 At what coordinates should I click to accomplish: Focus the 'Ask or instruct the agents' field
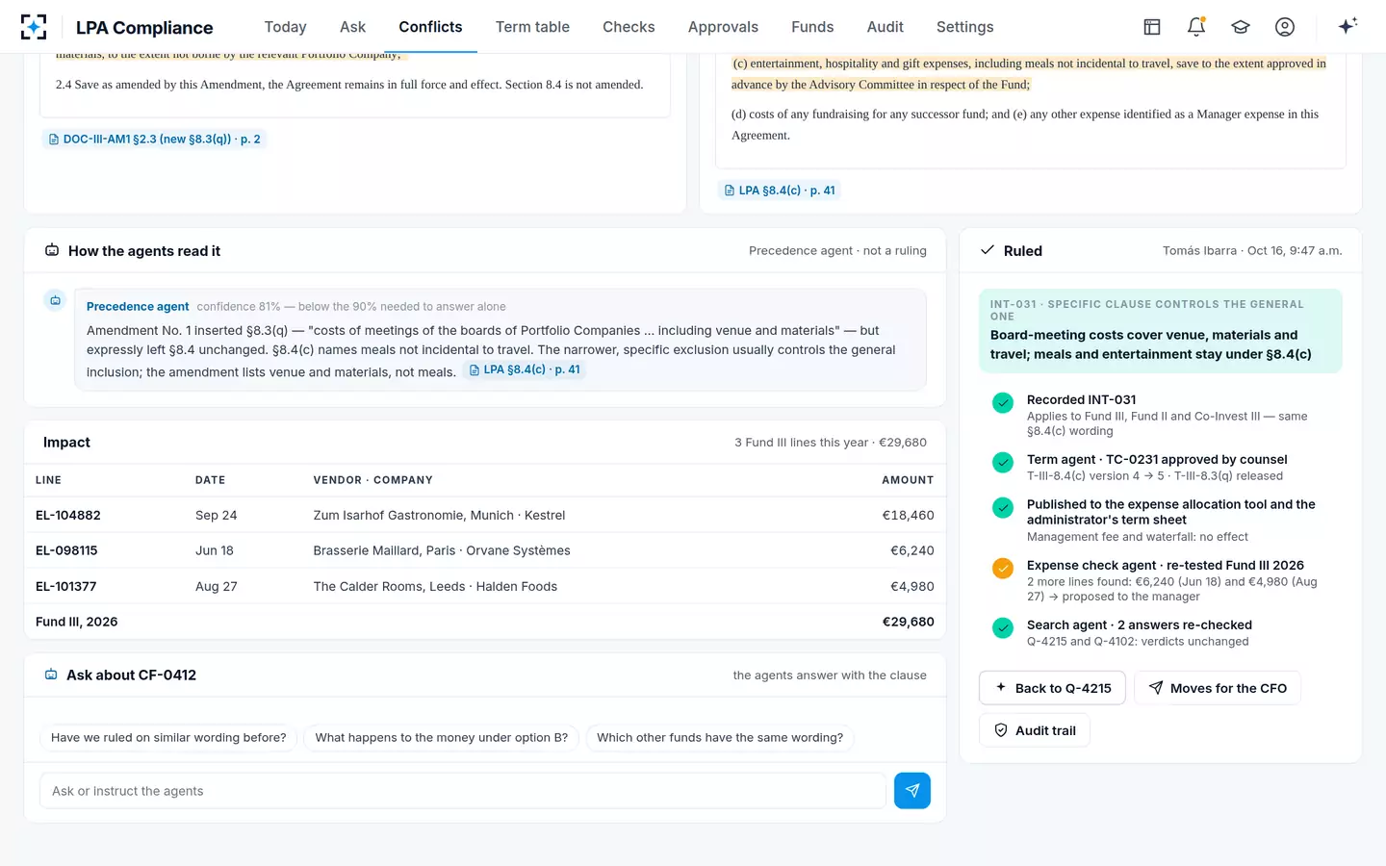463,791
